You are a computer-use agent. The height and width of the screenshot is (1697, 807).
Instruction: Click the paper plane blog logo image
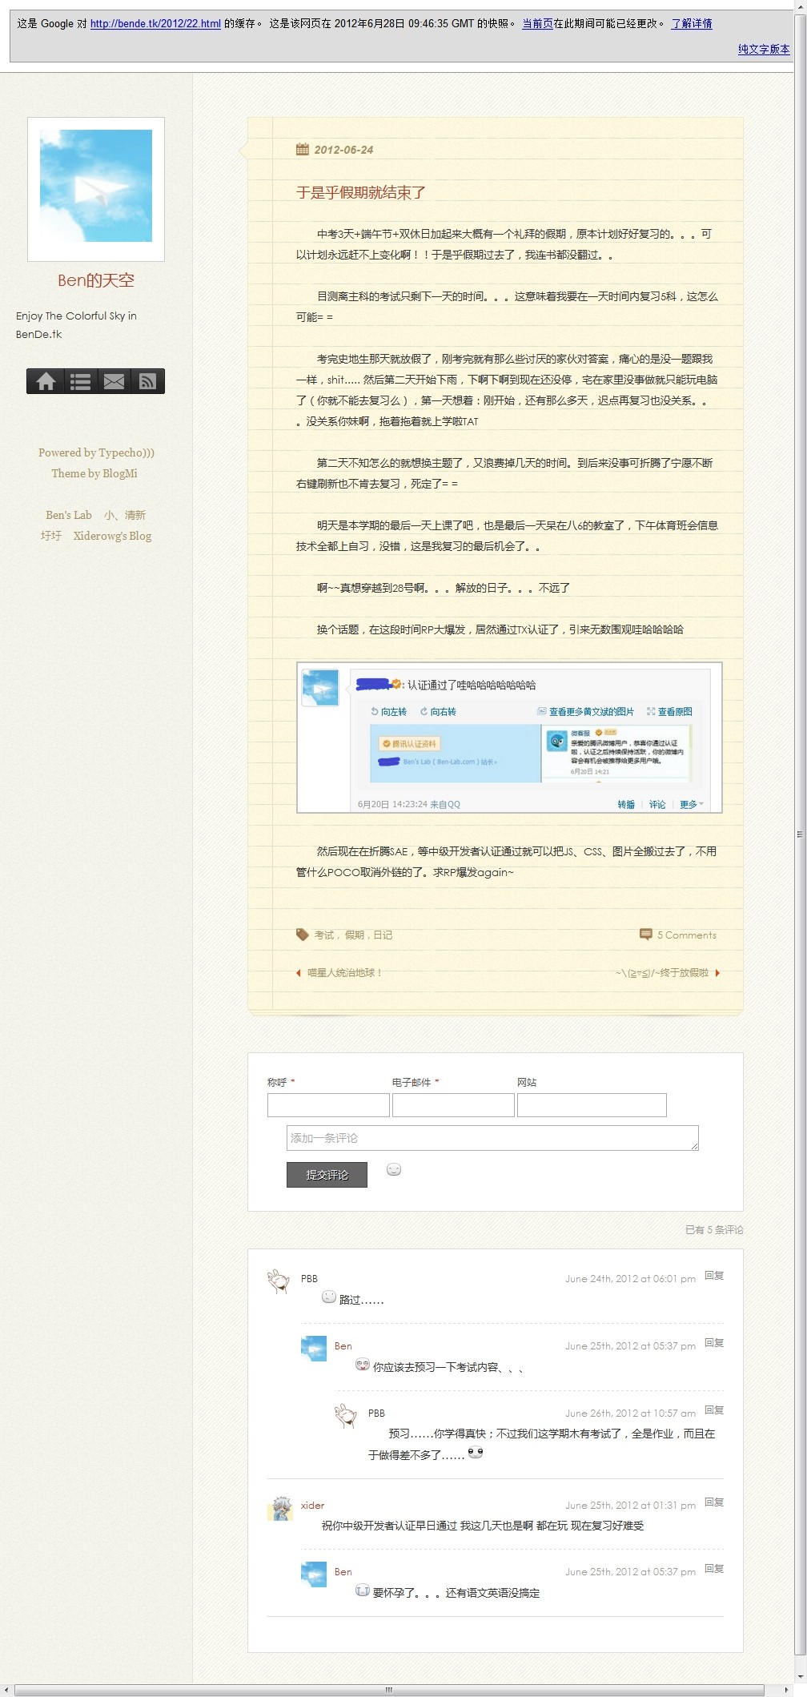click(96, 186)
